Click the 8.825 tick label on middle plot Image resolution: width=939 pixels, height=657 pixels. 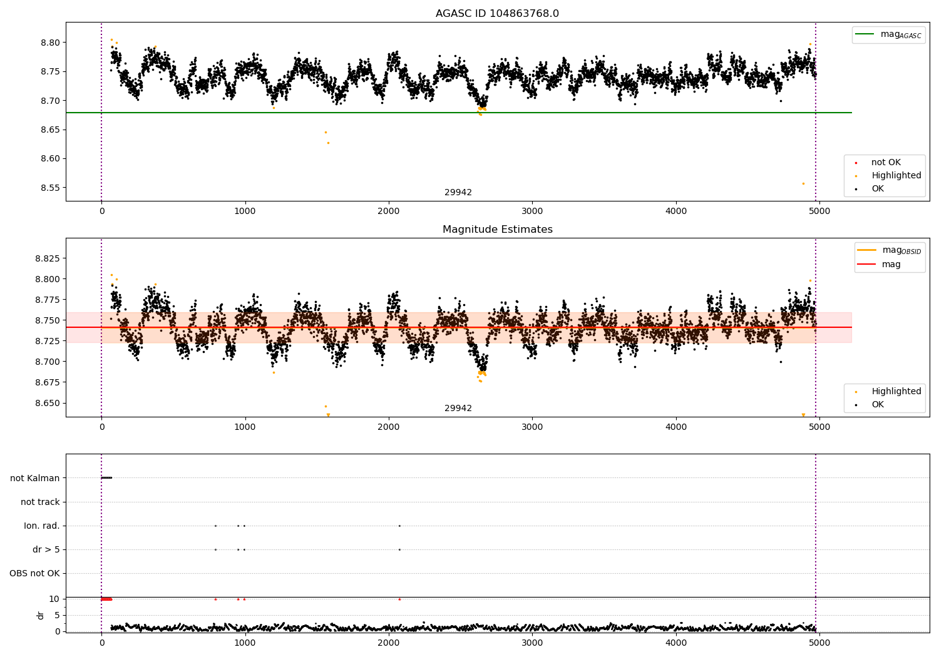[x=48, y=258]
